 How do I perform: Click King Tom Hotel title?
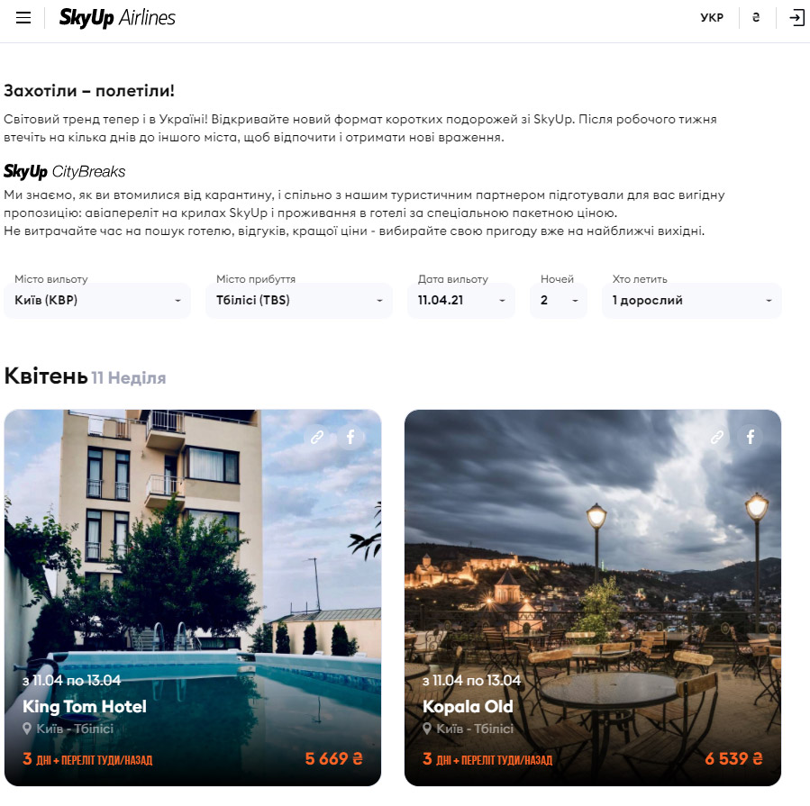[x=85, y=706]
